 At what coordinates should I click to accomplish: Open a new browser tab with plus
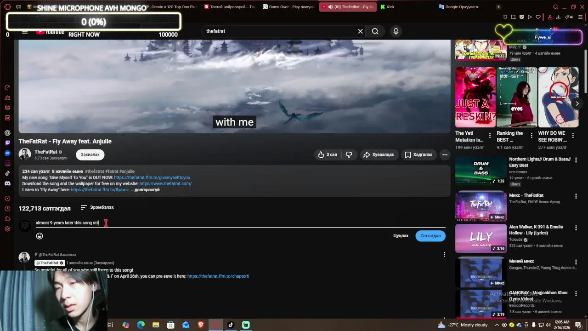(x=498, y=7)
